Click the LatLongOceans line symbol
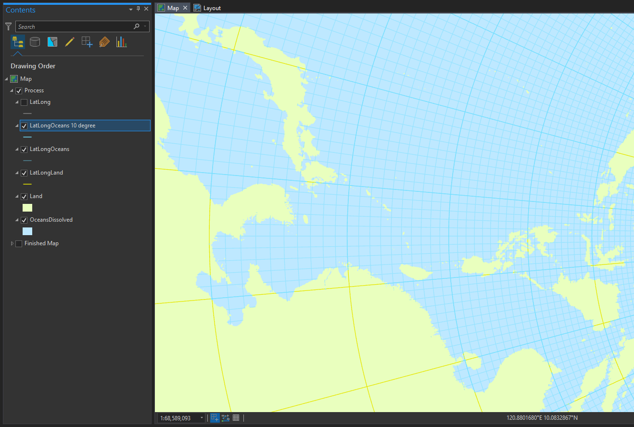This screenshot has width=634, height=427. (x=27, y=161)
